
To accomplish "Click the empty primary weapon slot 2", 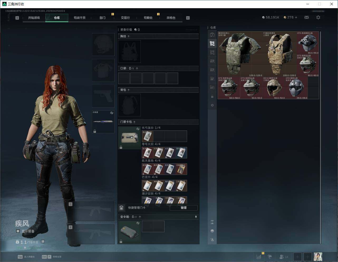I will [91, 234].
